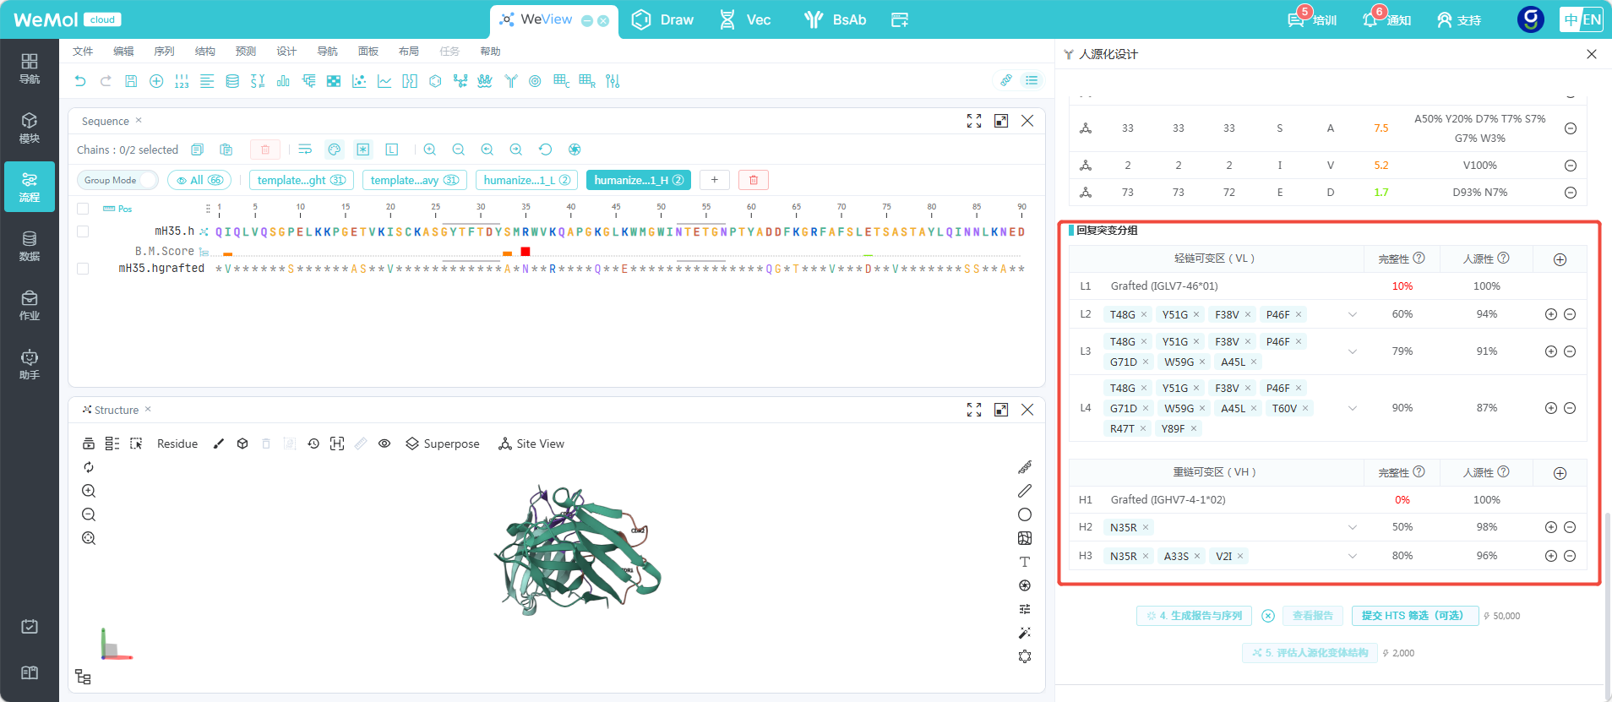Open the 助手 assistant sidebar icon
Image resolution: width=1612 pixels, height=702 pixels.
click(30, 364)
